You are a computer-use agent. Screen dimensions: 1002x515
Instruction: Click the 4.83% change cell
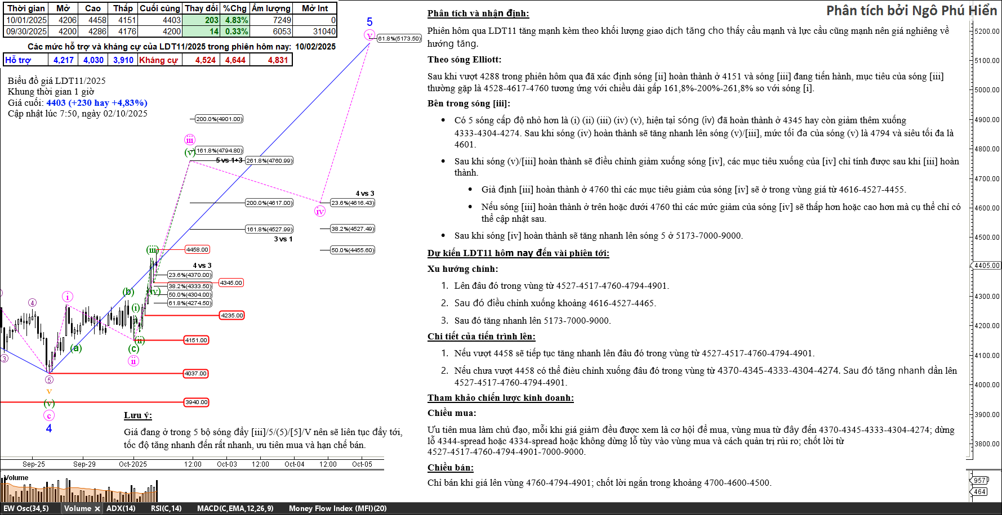pyautogui.click(x=236, y=20)
